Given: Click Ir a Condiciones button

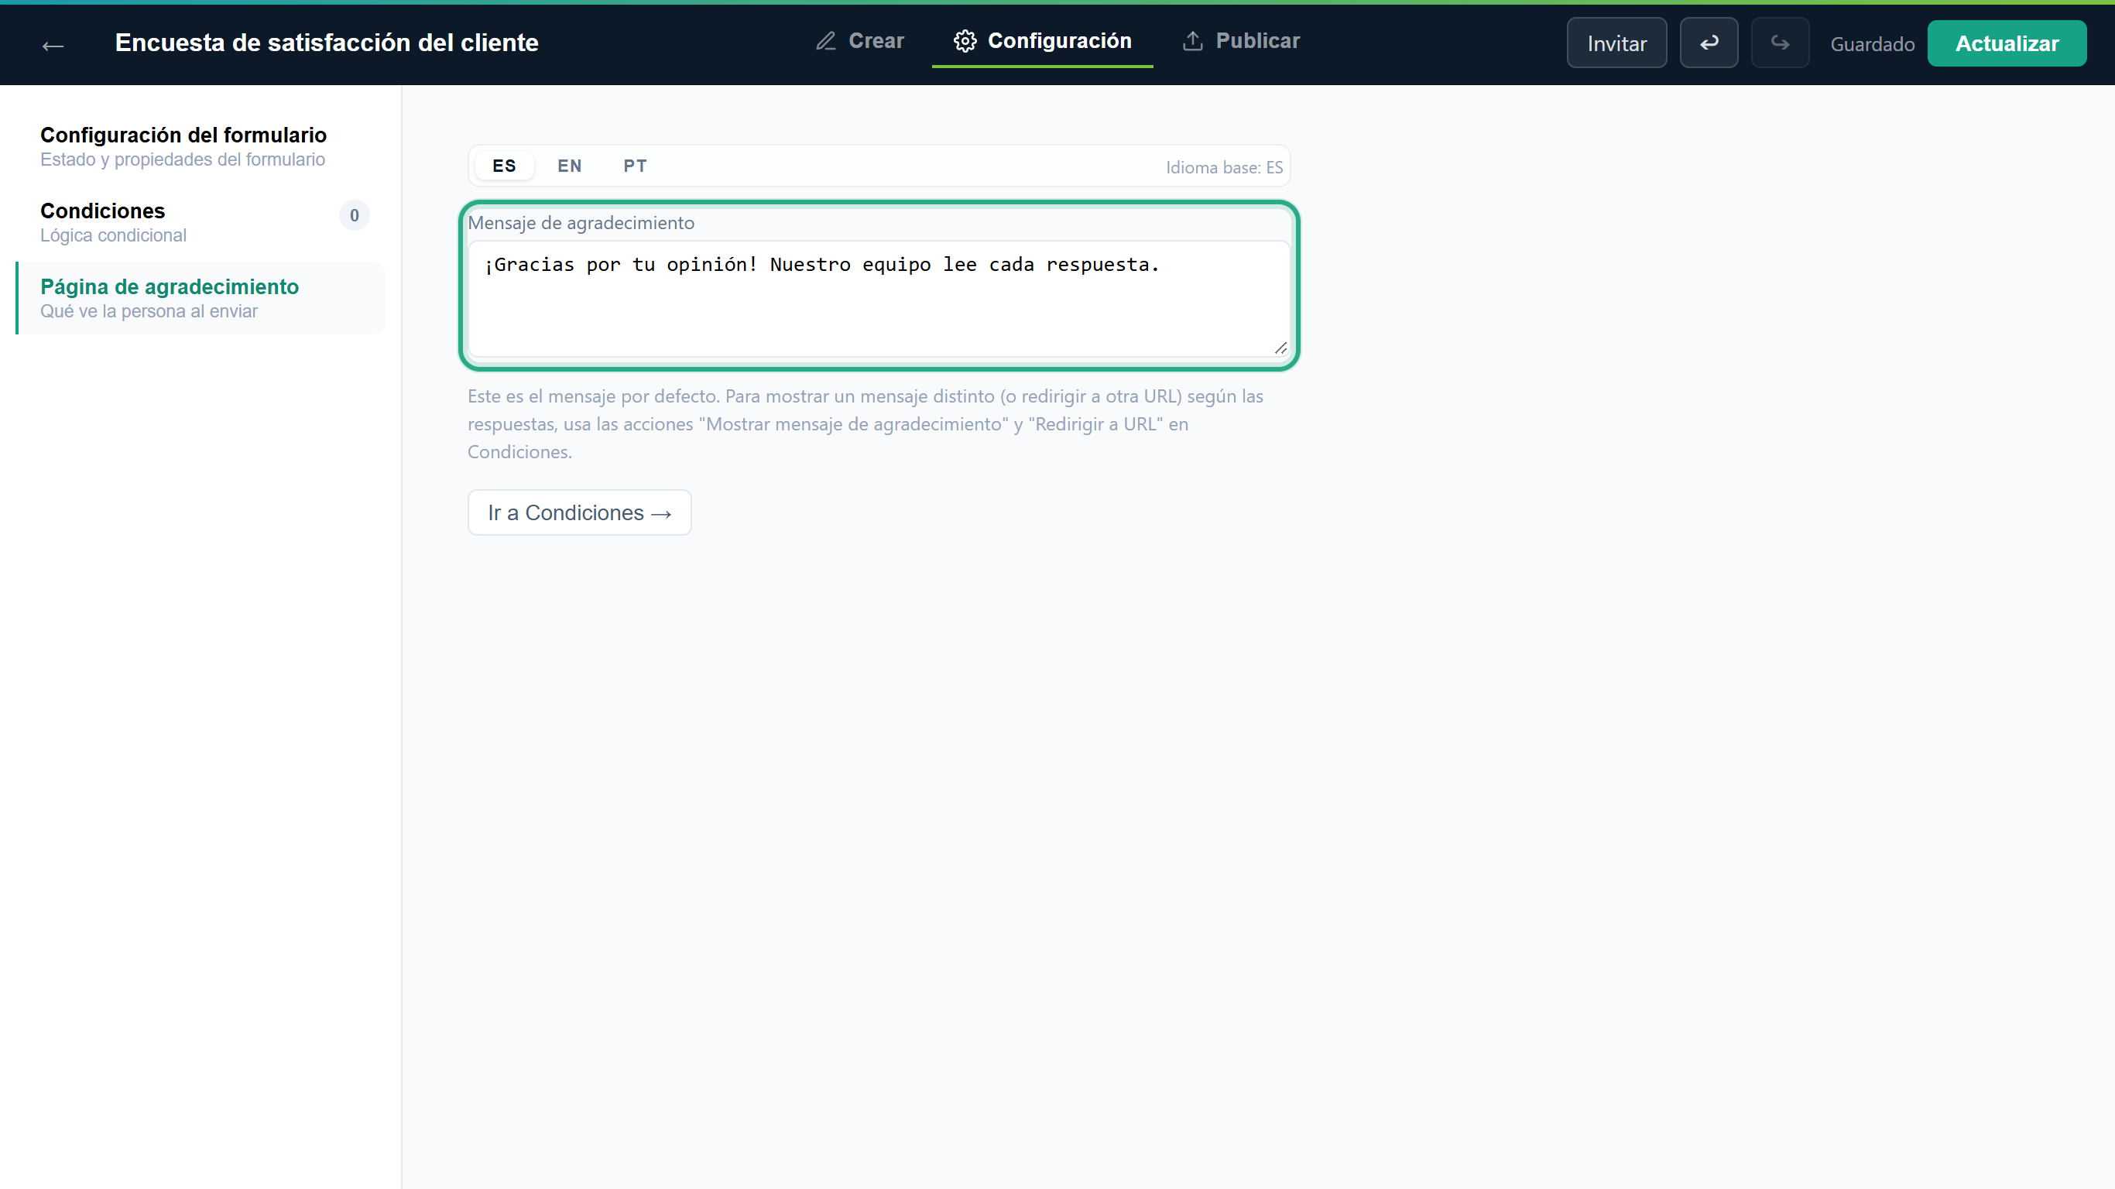Looking at the screenshot, I should click(x=580, y=512).
